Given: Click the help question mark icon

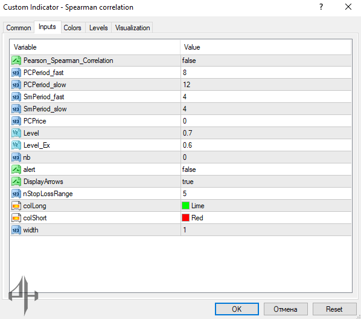Looking at the screenshot, I should pos(321,7).
